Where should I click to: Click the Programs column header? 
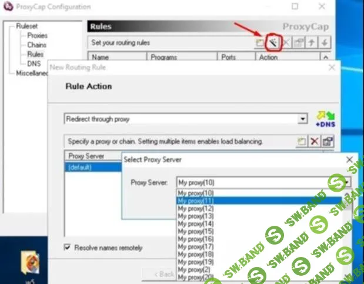[x=164, y=57]
